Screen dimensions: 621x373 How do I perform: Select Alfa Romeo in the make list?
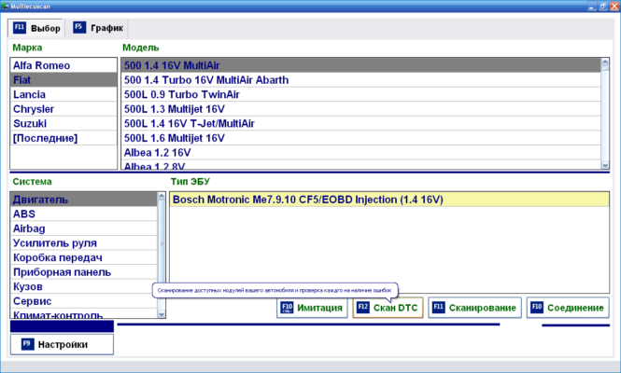pos(64,65)
